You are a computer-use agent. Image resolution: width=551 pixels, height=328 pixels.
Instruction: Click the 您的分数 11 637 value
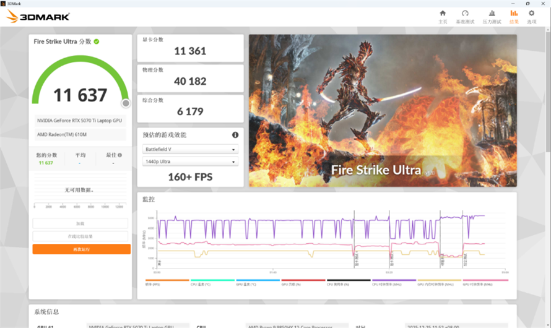click(46, 163)
